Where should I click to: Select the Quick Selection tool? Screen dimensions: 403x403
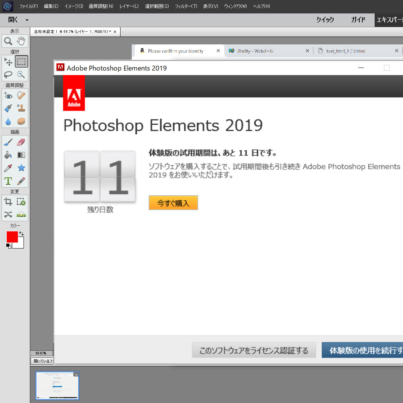point(21,75)
